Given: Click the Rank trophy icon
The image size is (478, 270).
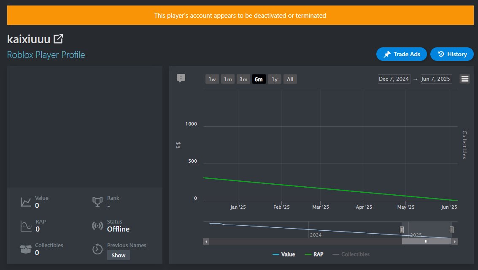Looking at the screenshot, I should (97, 202).
